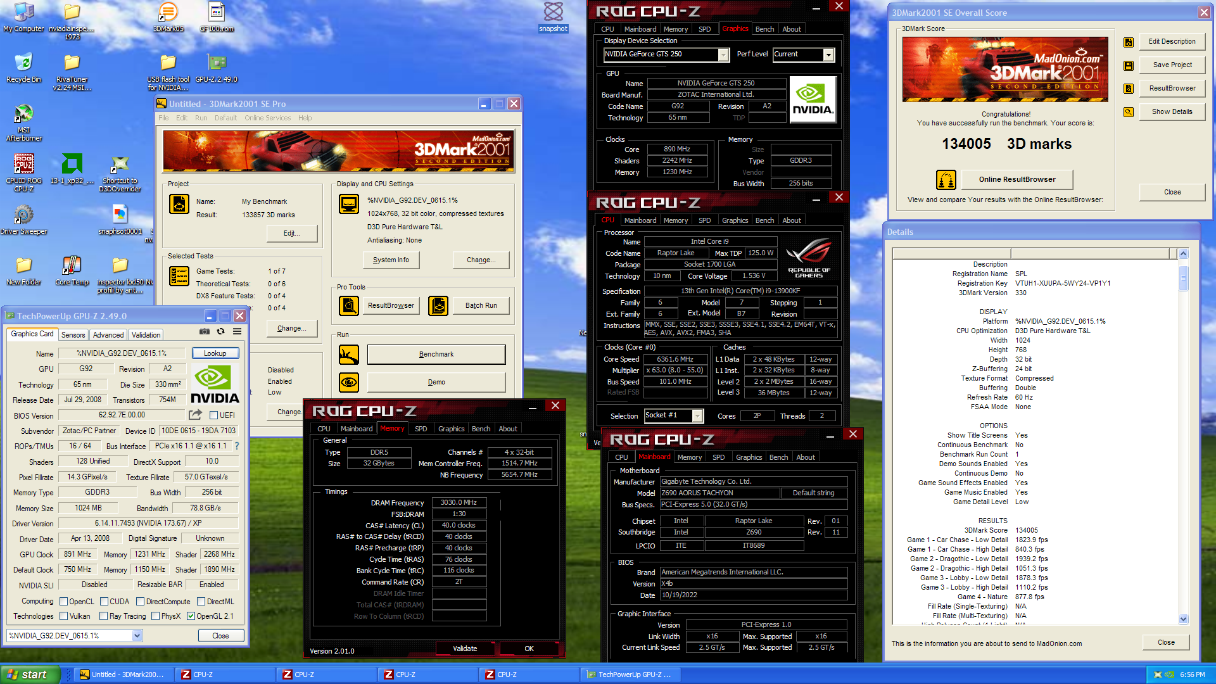Toggle DirectCompute checkbox
The width and height of the screenshot is (1216, 684).
point(141,602)
